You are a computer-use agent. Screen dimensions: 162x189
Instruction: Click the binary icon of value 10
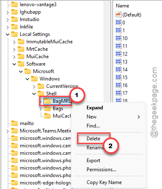(118, 38)
